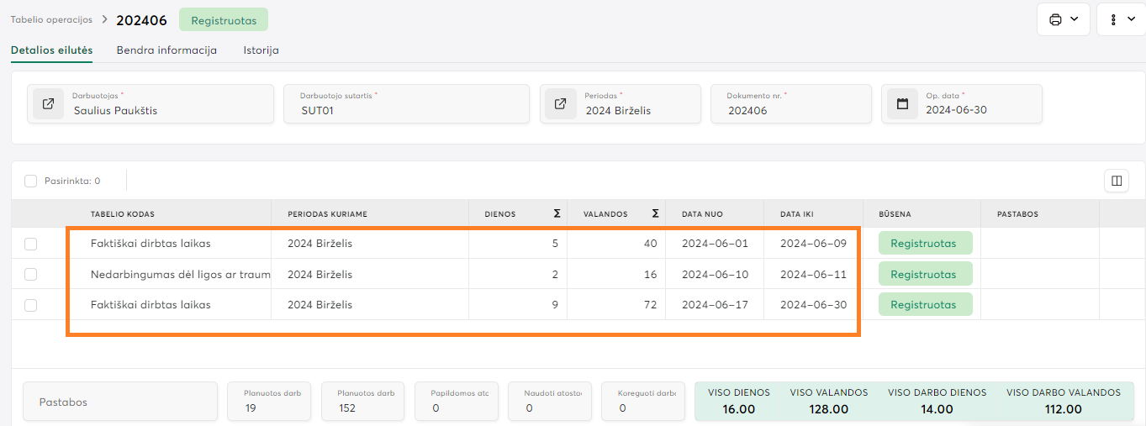
Task: Click Registruotas status in the last row
Action: pyautogui.click(x=925, y=305)
